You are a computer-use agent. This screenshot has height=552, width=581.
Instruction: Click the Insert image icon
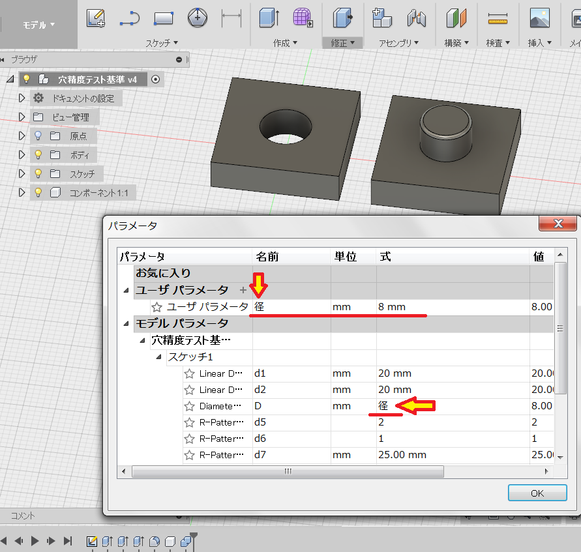(540, 18)
